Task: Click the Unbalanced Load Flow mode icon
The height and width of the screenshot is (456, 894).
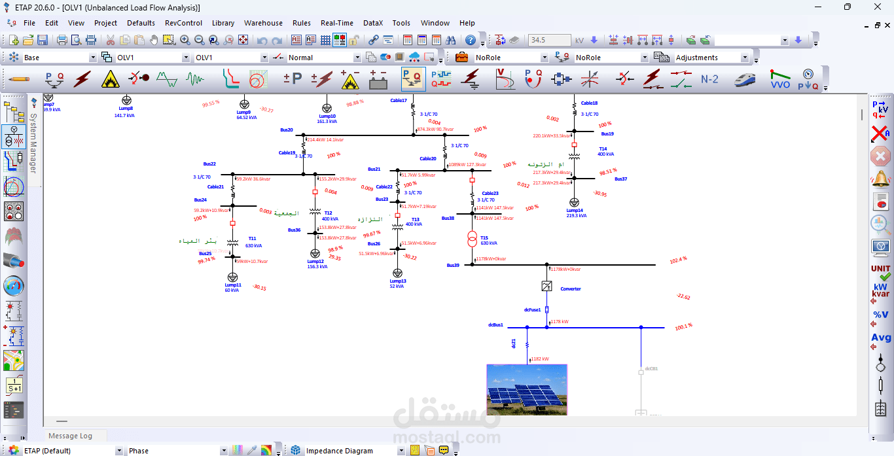Action: pos(414,79)
